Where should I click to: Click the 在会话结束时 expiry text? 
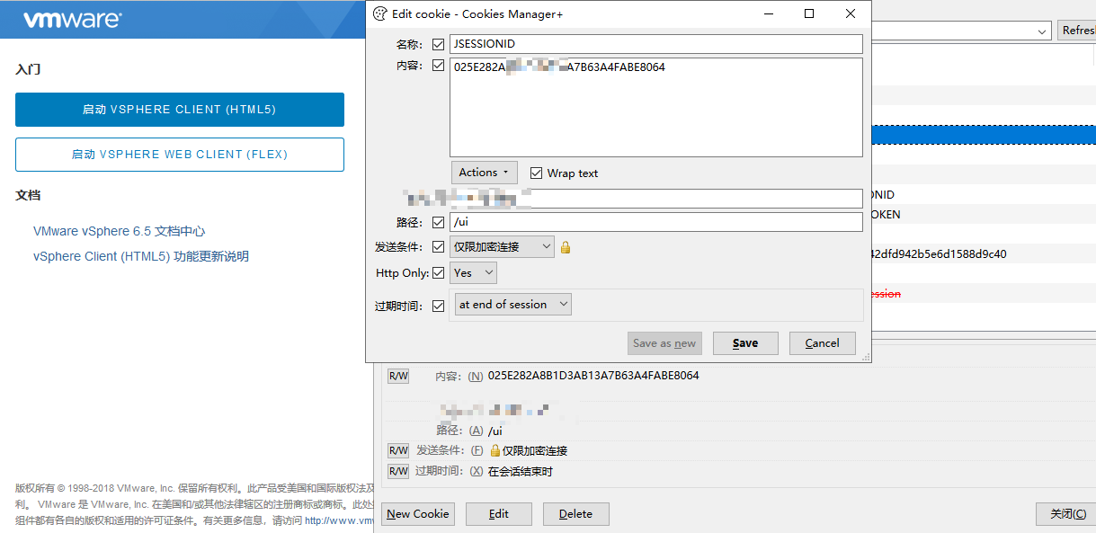[521, 471]
